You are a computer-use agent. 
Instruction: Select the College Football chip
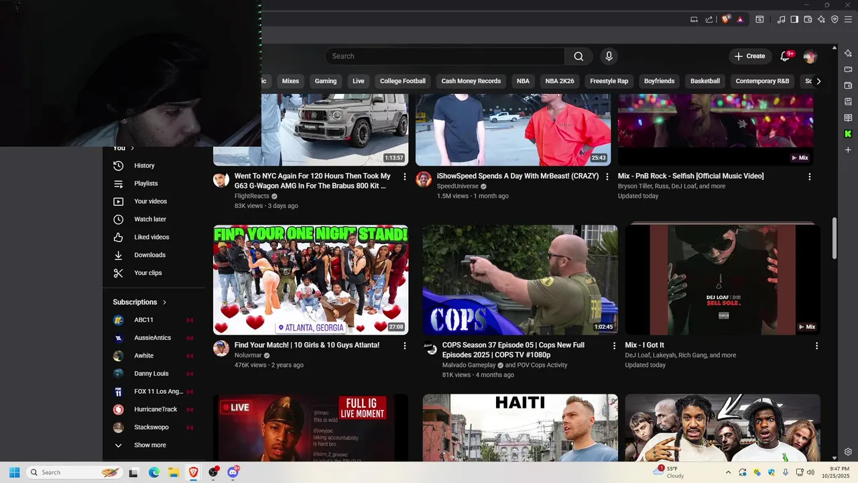[403, 81]
